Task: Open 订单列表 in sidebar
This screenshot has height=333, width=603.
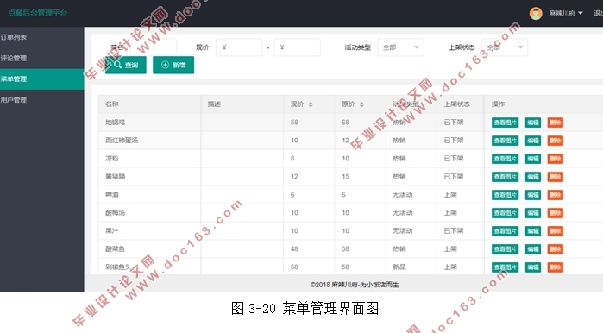Action: 42,37
